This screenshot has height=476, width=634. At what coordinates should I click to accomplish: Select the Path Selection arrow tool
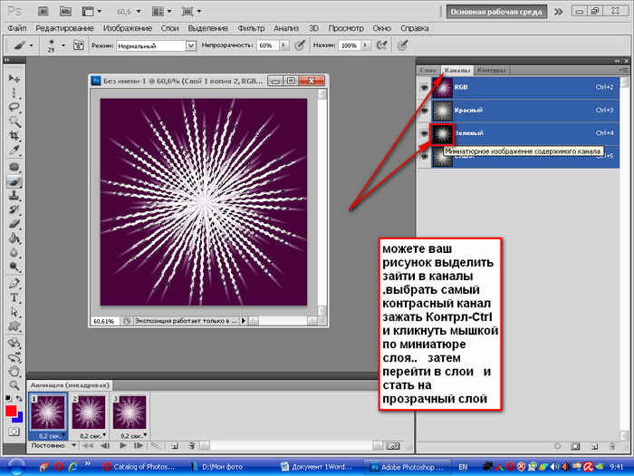point(14,312)
